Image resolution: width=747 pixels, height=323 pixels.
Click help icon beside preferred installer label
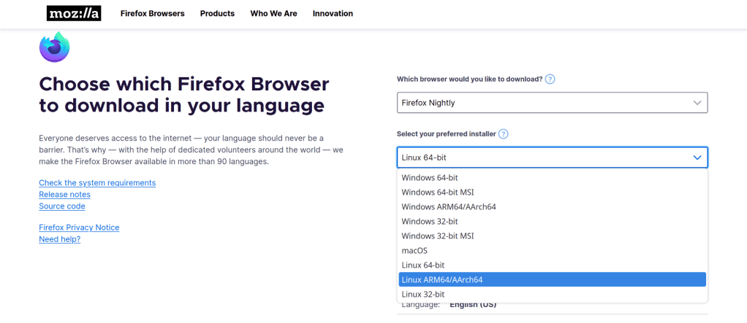(x=504, y=134)
